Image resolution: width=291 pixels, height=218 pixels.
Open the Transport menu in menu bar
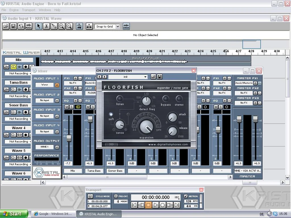tap(29, 10)
